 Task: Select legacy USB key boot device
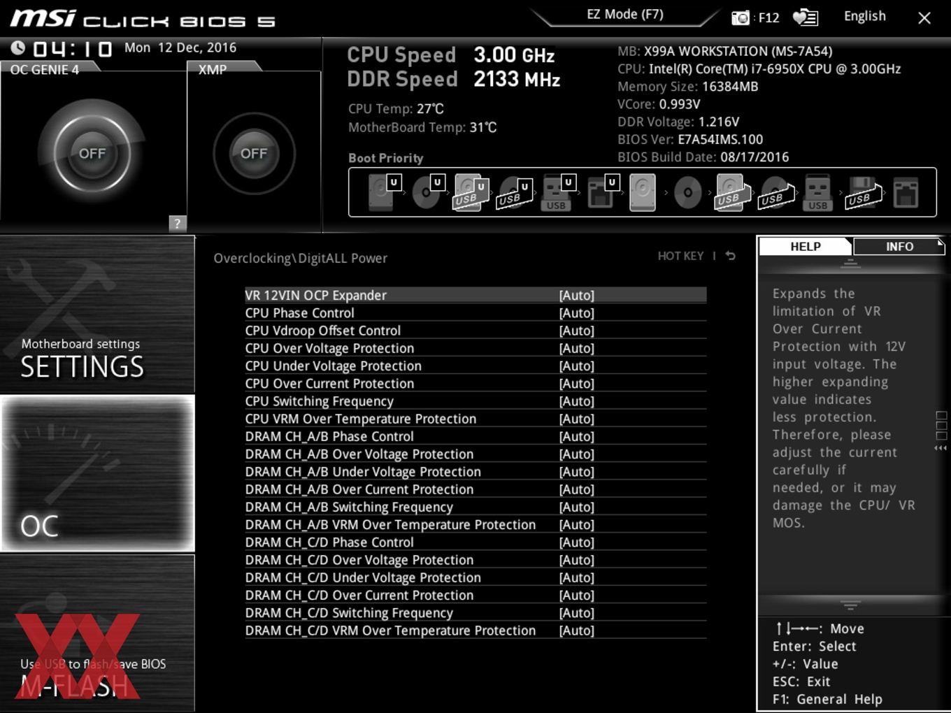(817, 192)
